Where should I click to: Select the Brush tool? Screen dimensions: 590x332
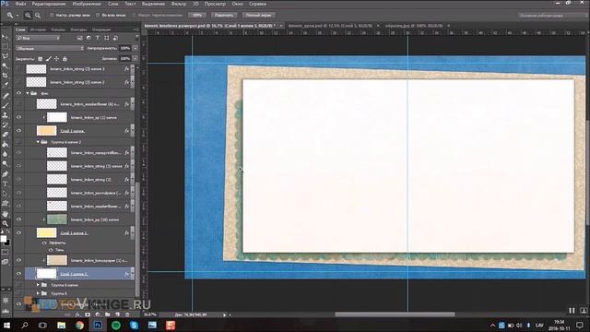coord(5,105)
